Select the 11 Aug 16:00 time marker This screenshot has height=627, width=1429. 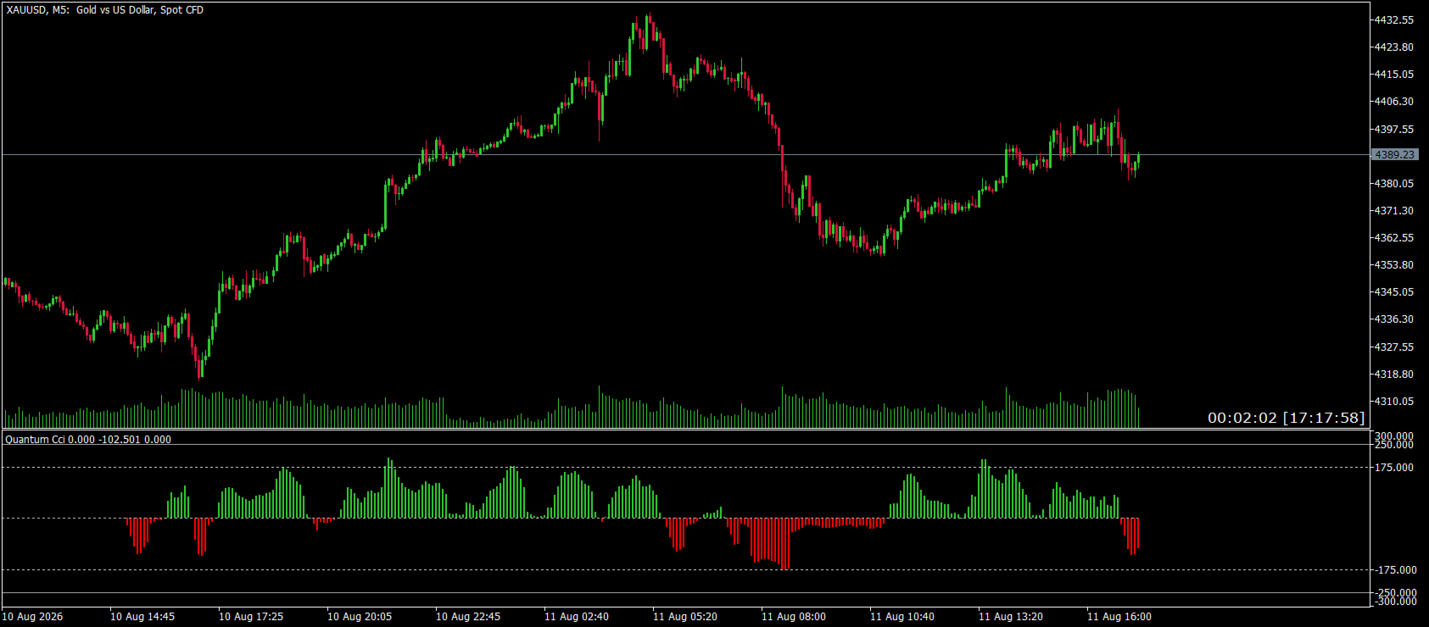point(1119,617)
